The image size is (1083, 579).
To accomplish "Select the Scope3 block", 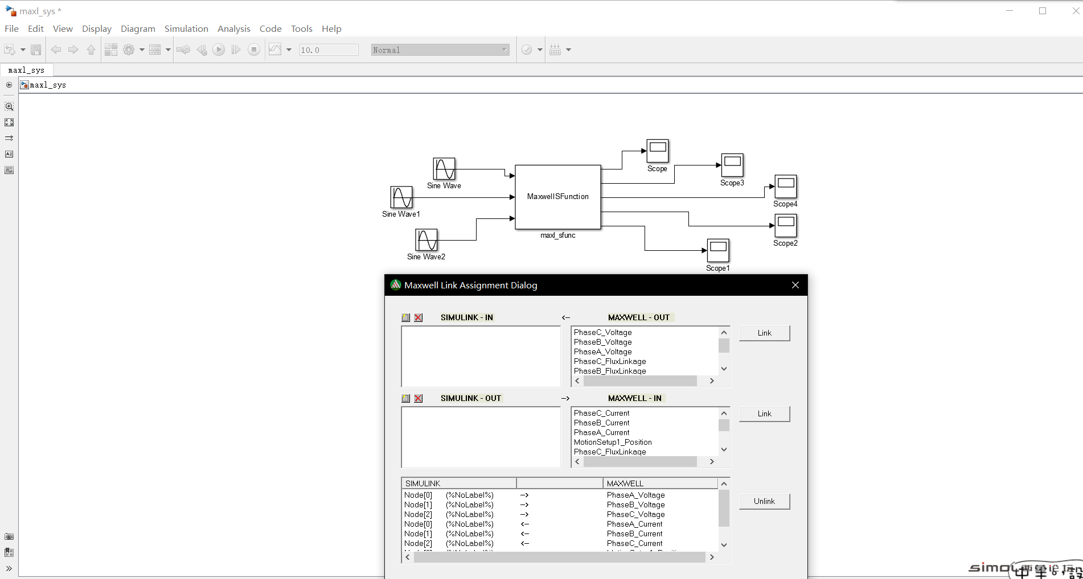I will pos(732,165).
